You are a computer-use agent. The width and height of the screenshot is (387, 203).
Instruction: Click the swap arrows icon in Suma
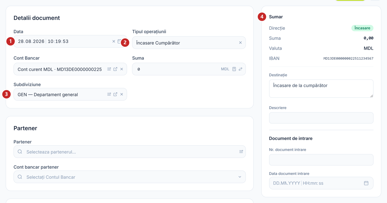pos(240,69)
